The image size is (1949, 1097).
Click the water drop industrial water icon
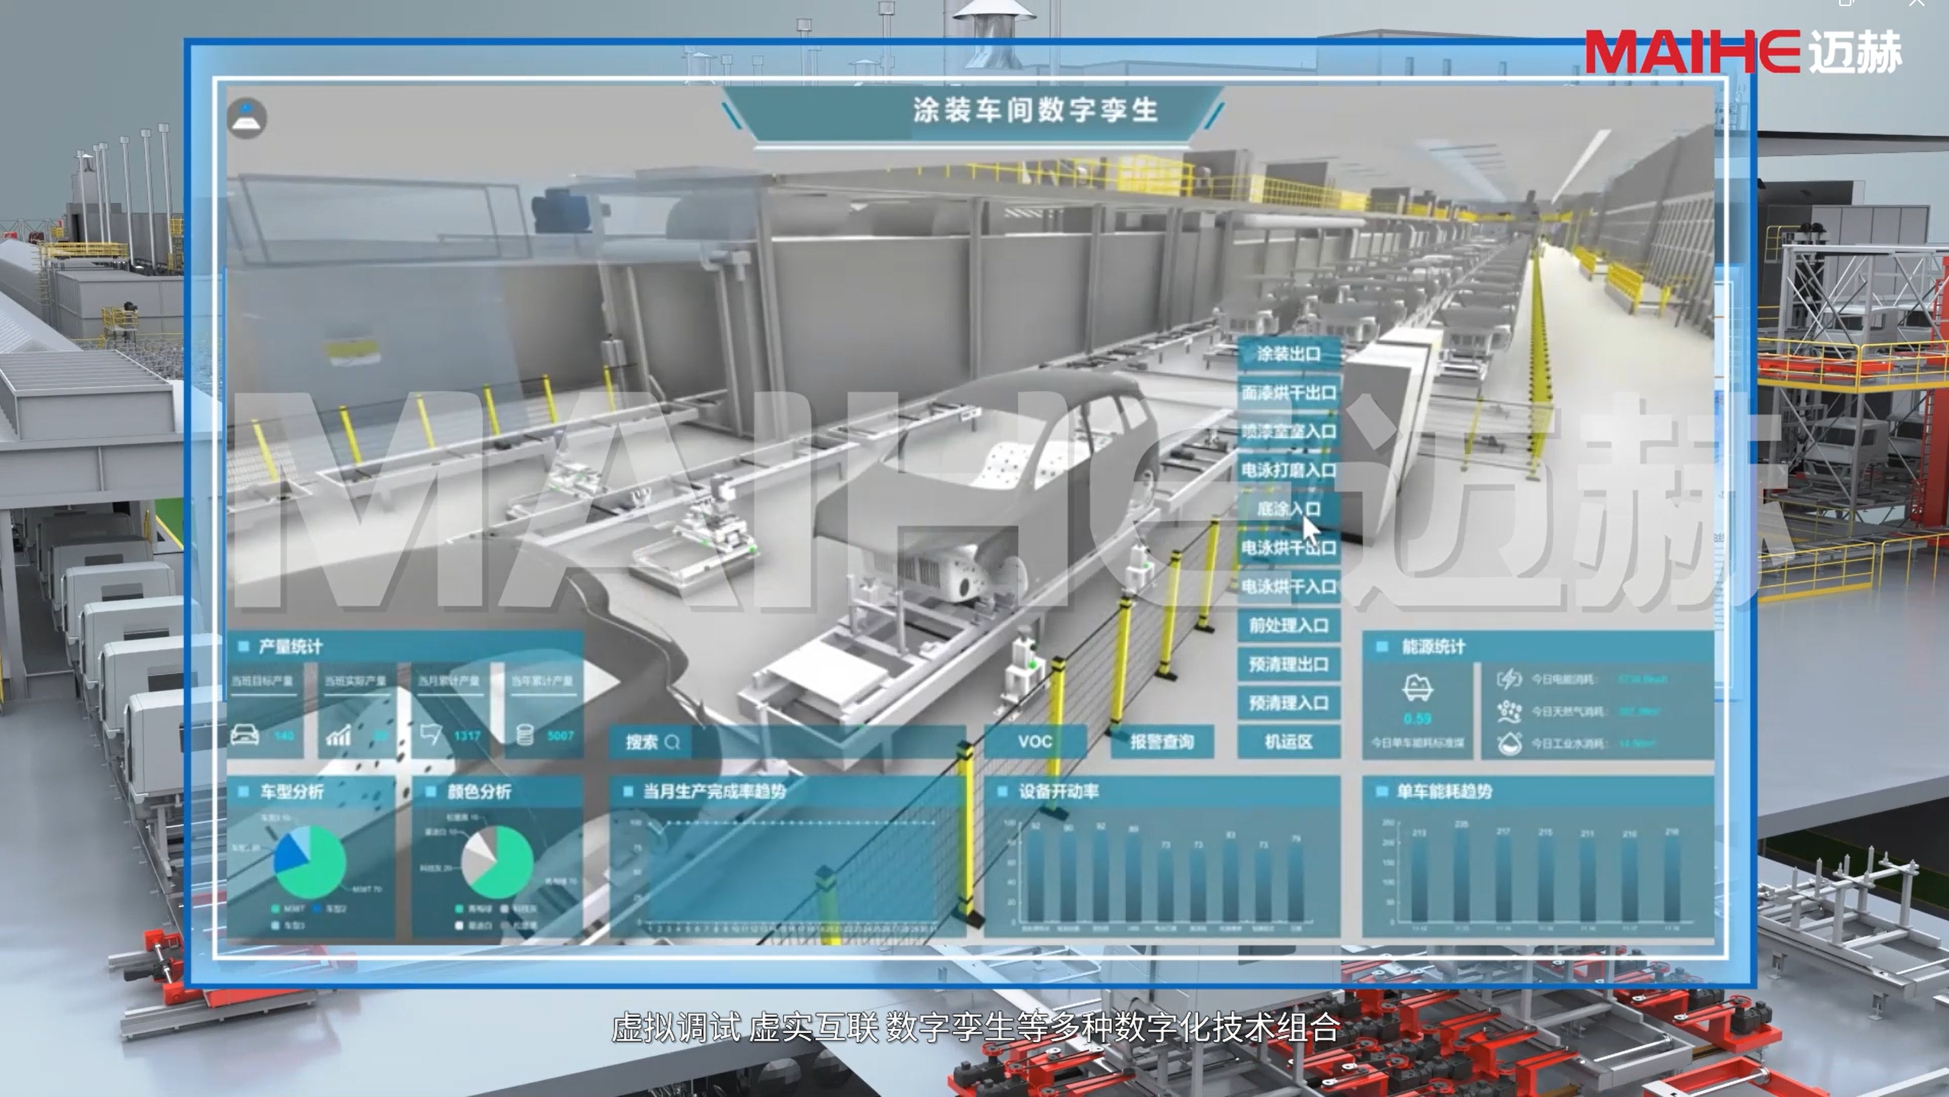pyautogui.click(x=1509, y=744)
